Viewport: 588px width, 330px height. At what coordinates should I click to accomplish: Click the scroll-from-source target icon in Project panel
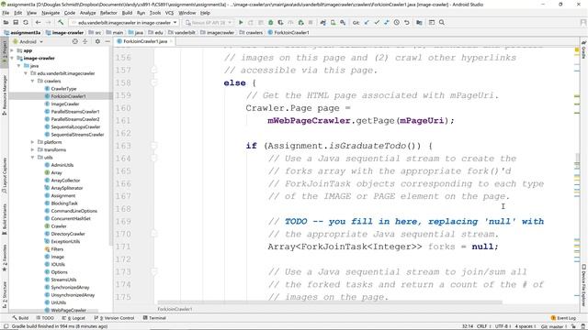74,41
